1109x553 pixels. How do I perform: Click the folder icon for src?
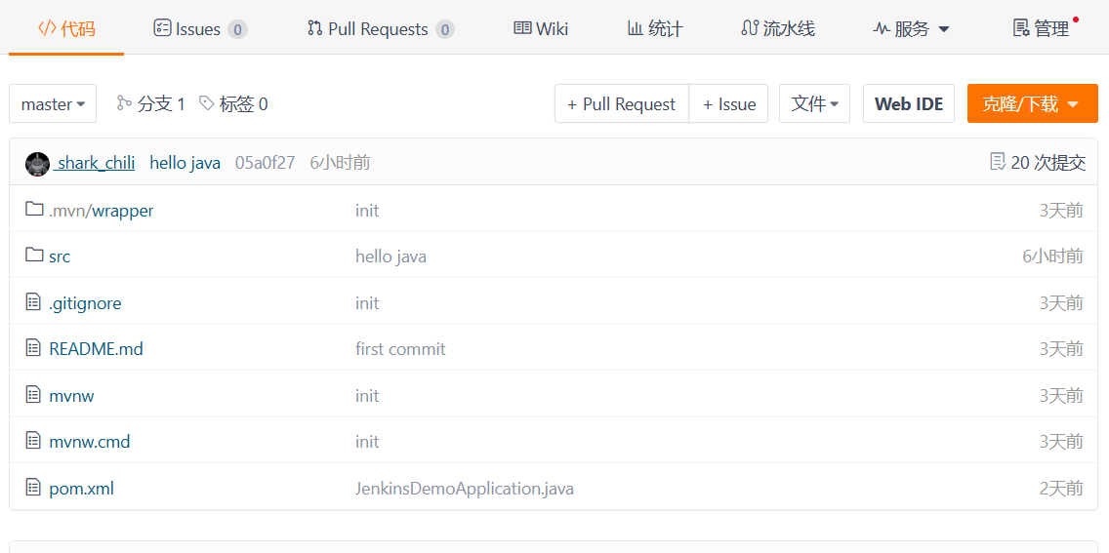34,256
